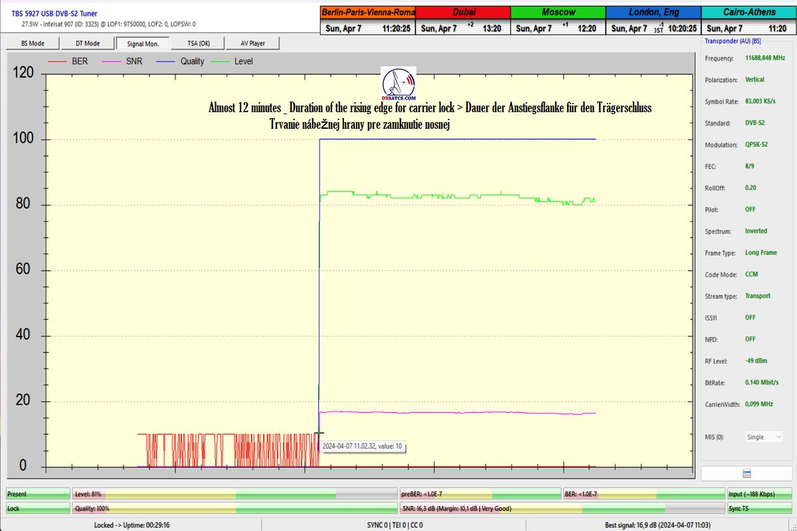This screenshot has width=797, height=531.
Task: Click the Berlin-Paris-Vienna-Roma clock header
Action: click(368, 12)
